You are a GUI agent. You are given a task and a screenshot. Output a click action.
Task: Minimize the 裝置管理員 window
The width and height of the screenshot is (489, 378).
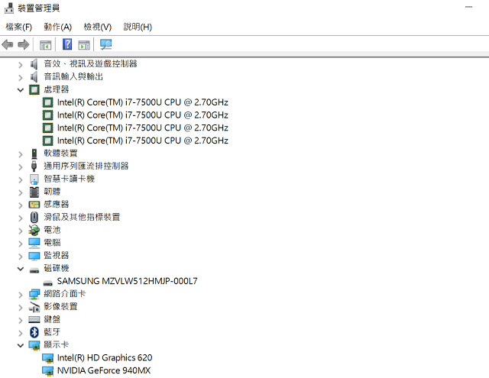click(468, 7)
